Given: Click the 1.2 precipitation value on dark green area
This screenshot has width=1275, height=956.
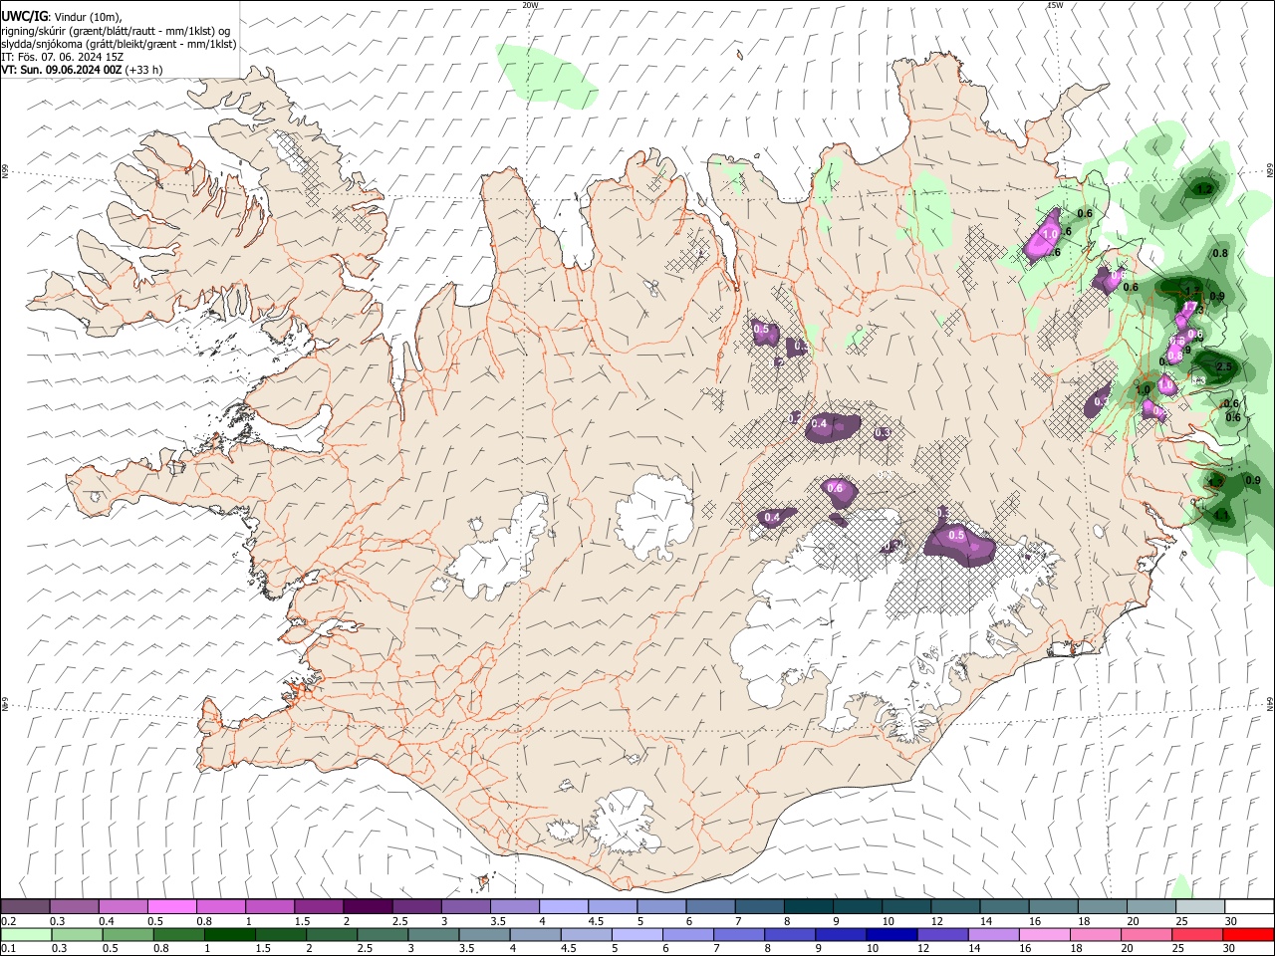Looking at the screenshot, I should coord(1204,189).
